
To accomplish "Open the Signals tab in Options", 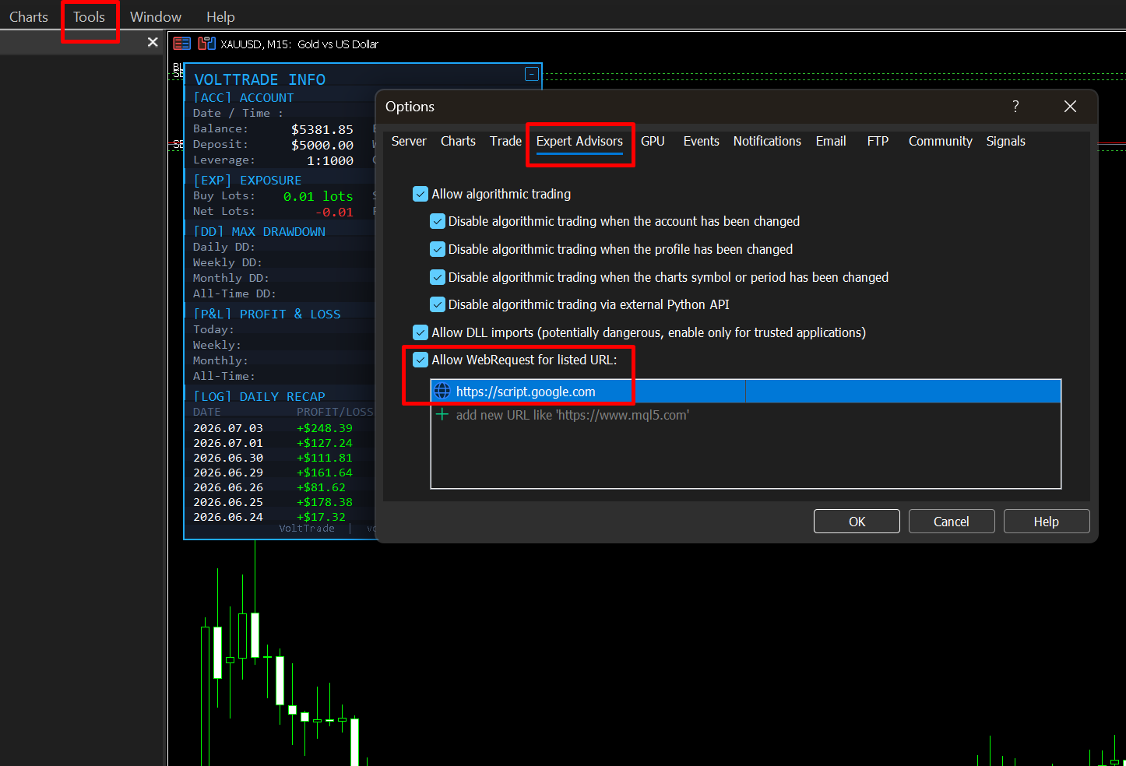I will click(x=1005, y=141).
